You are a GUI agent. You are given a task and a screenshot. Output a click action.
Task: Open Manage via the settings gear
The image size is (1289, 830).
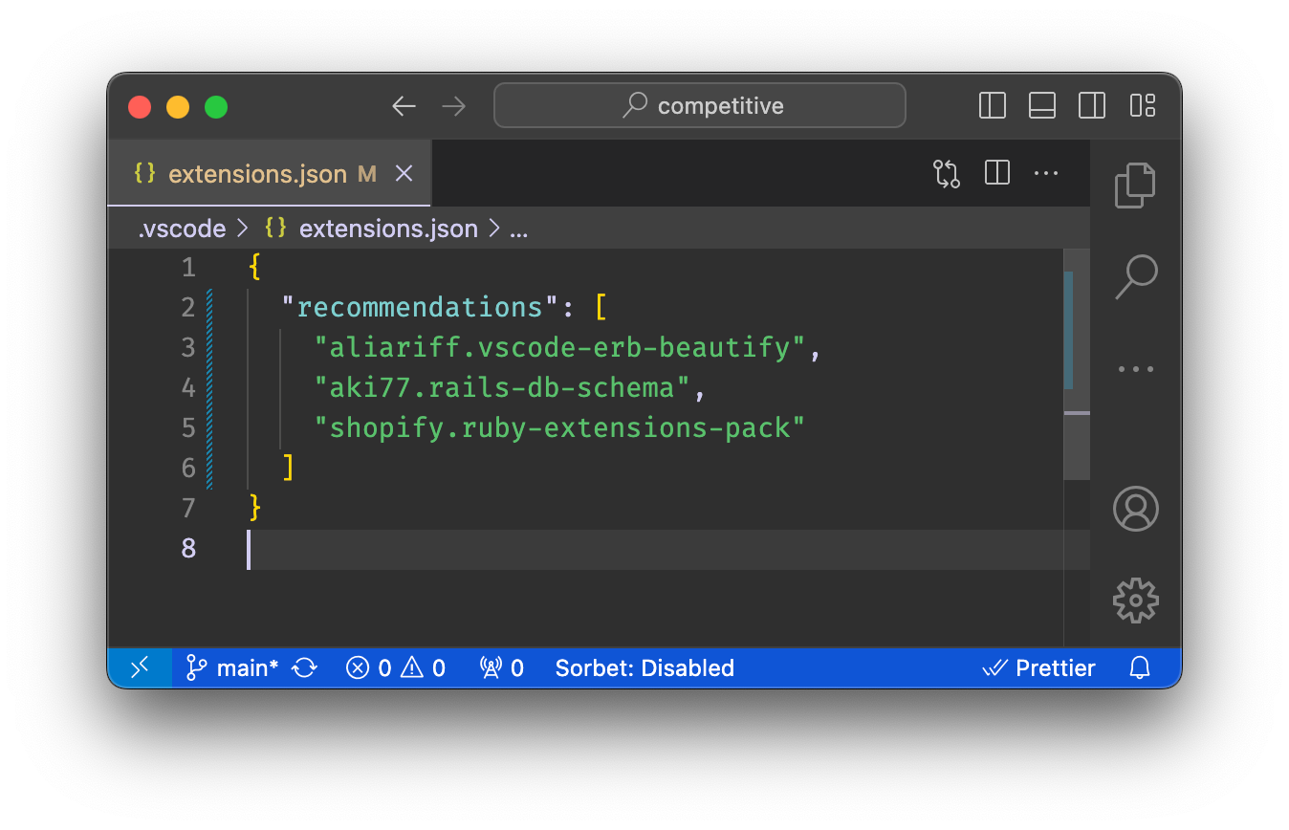click(1135, 601)
